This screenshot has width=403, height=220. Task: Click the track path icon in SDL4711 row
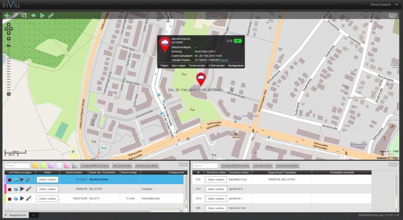(29, 198)
